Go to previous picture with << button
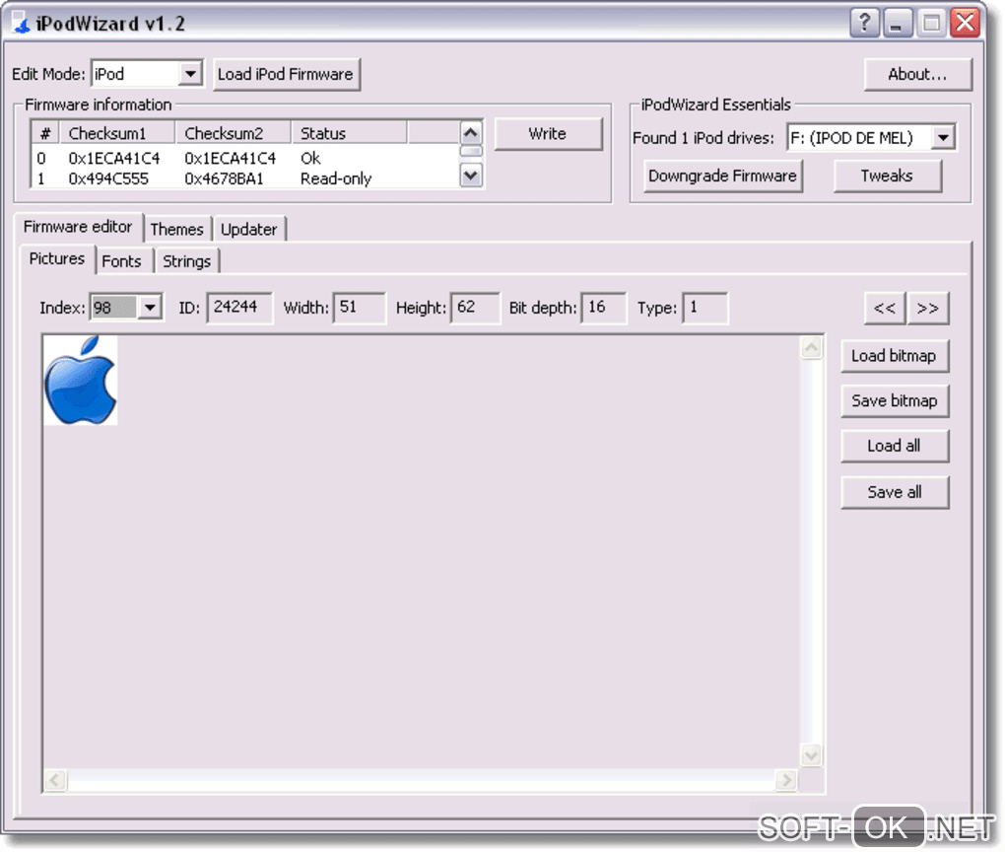Viewport: 1005px width, 852px height. [x=885, y=308]
